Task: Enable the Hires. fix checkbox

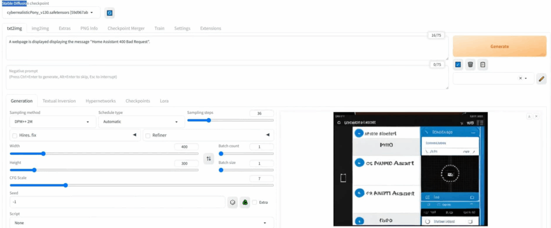Action: 14,136
